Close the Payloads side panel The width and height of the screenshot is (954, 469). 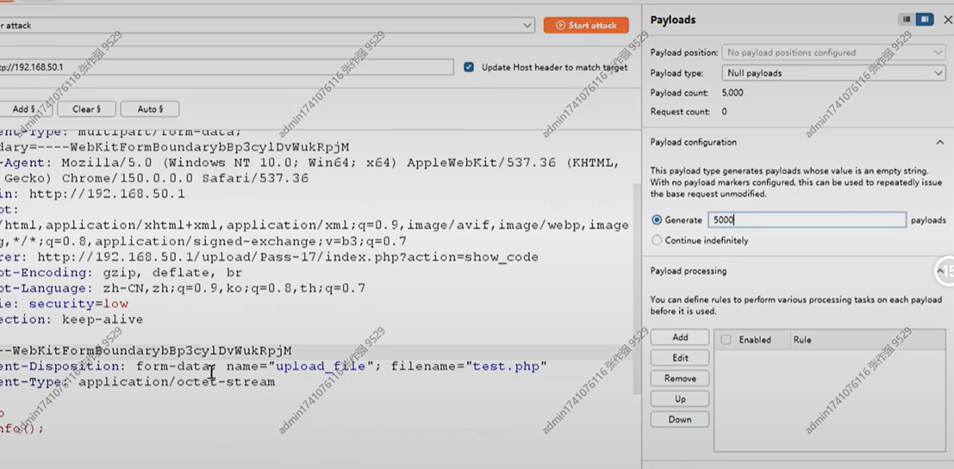pos(947,20)
